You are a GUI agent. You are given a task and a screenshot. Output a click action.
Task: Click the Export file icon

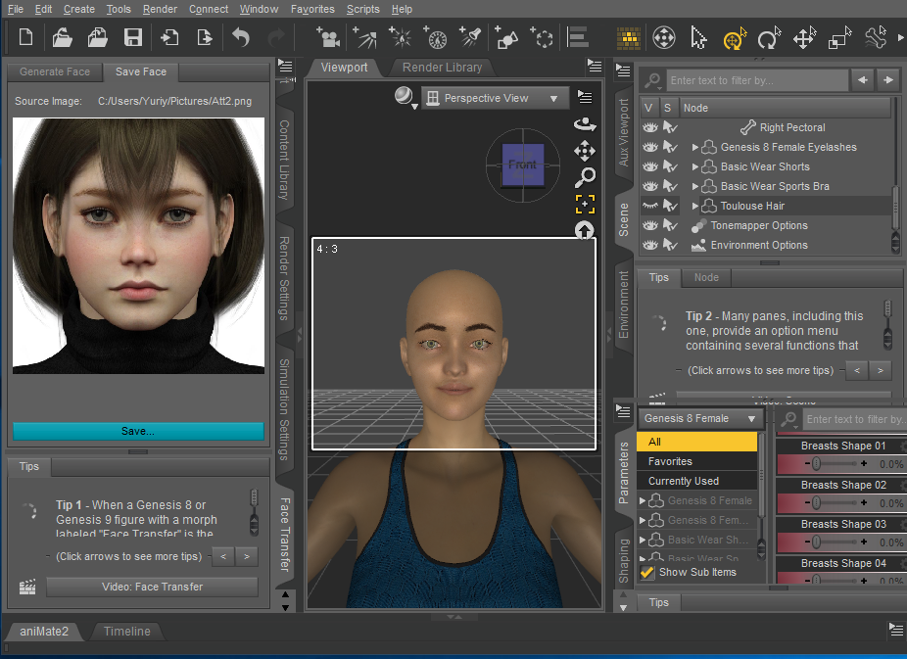pyautogui.click(x=205, y=38)
